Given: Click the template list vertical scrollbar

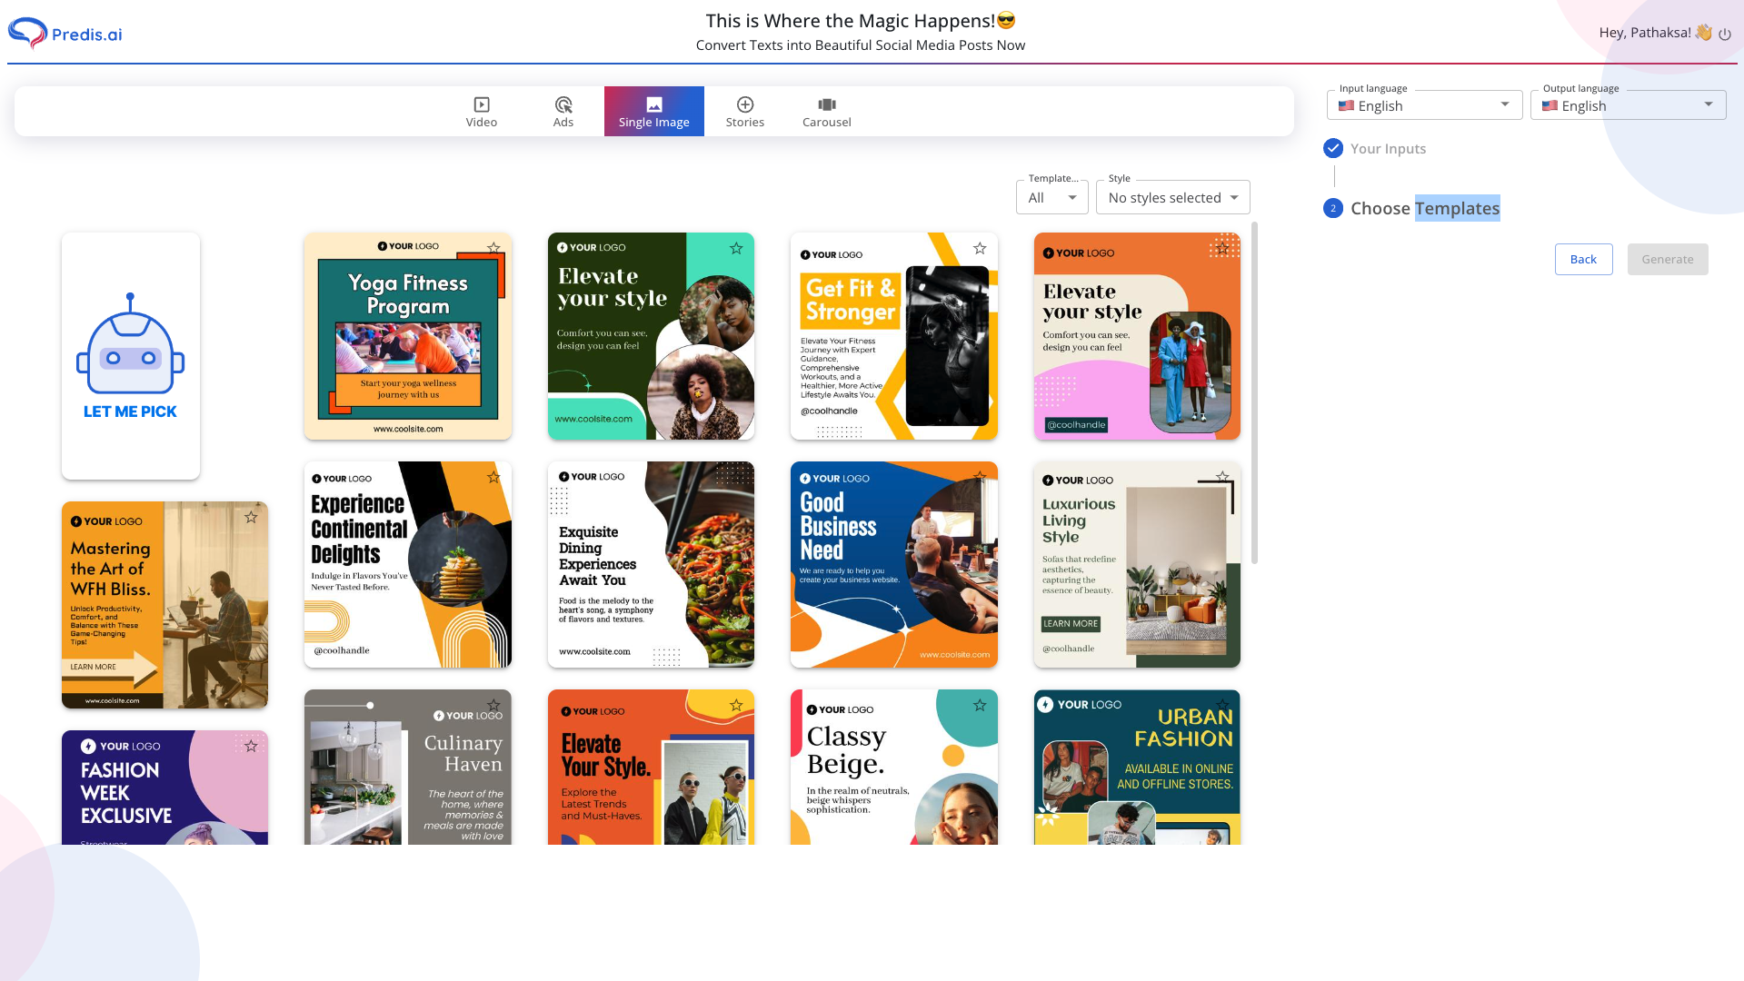Looking at the screenshot, I should [x=1255, y=392].
